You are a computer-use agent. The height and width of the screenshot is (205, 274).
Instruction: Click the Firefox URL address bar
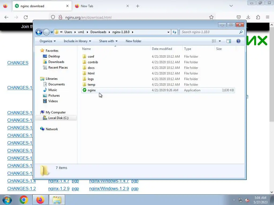[133, 17]
